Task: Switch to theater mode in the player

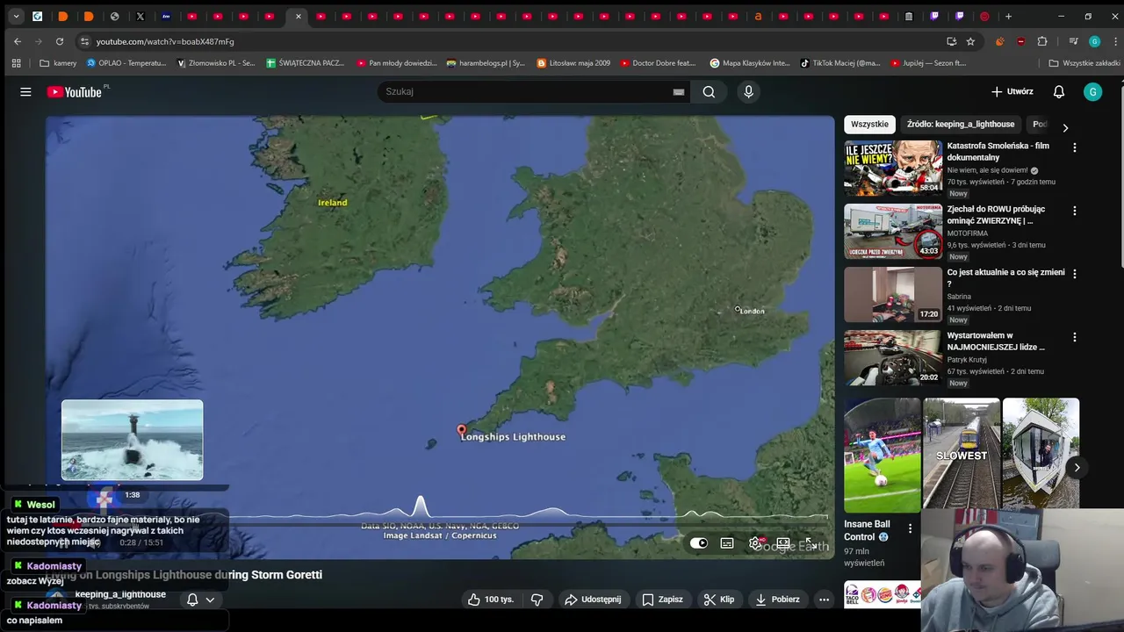Action: pyautogui.click(x=783, y=543)
